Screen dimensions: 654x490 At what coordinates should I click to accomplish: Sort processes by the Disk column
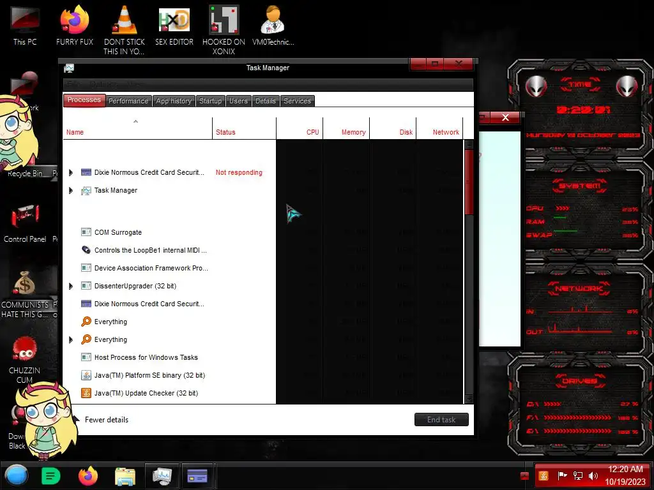coord(393,128)
